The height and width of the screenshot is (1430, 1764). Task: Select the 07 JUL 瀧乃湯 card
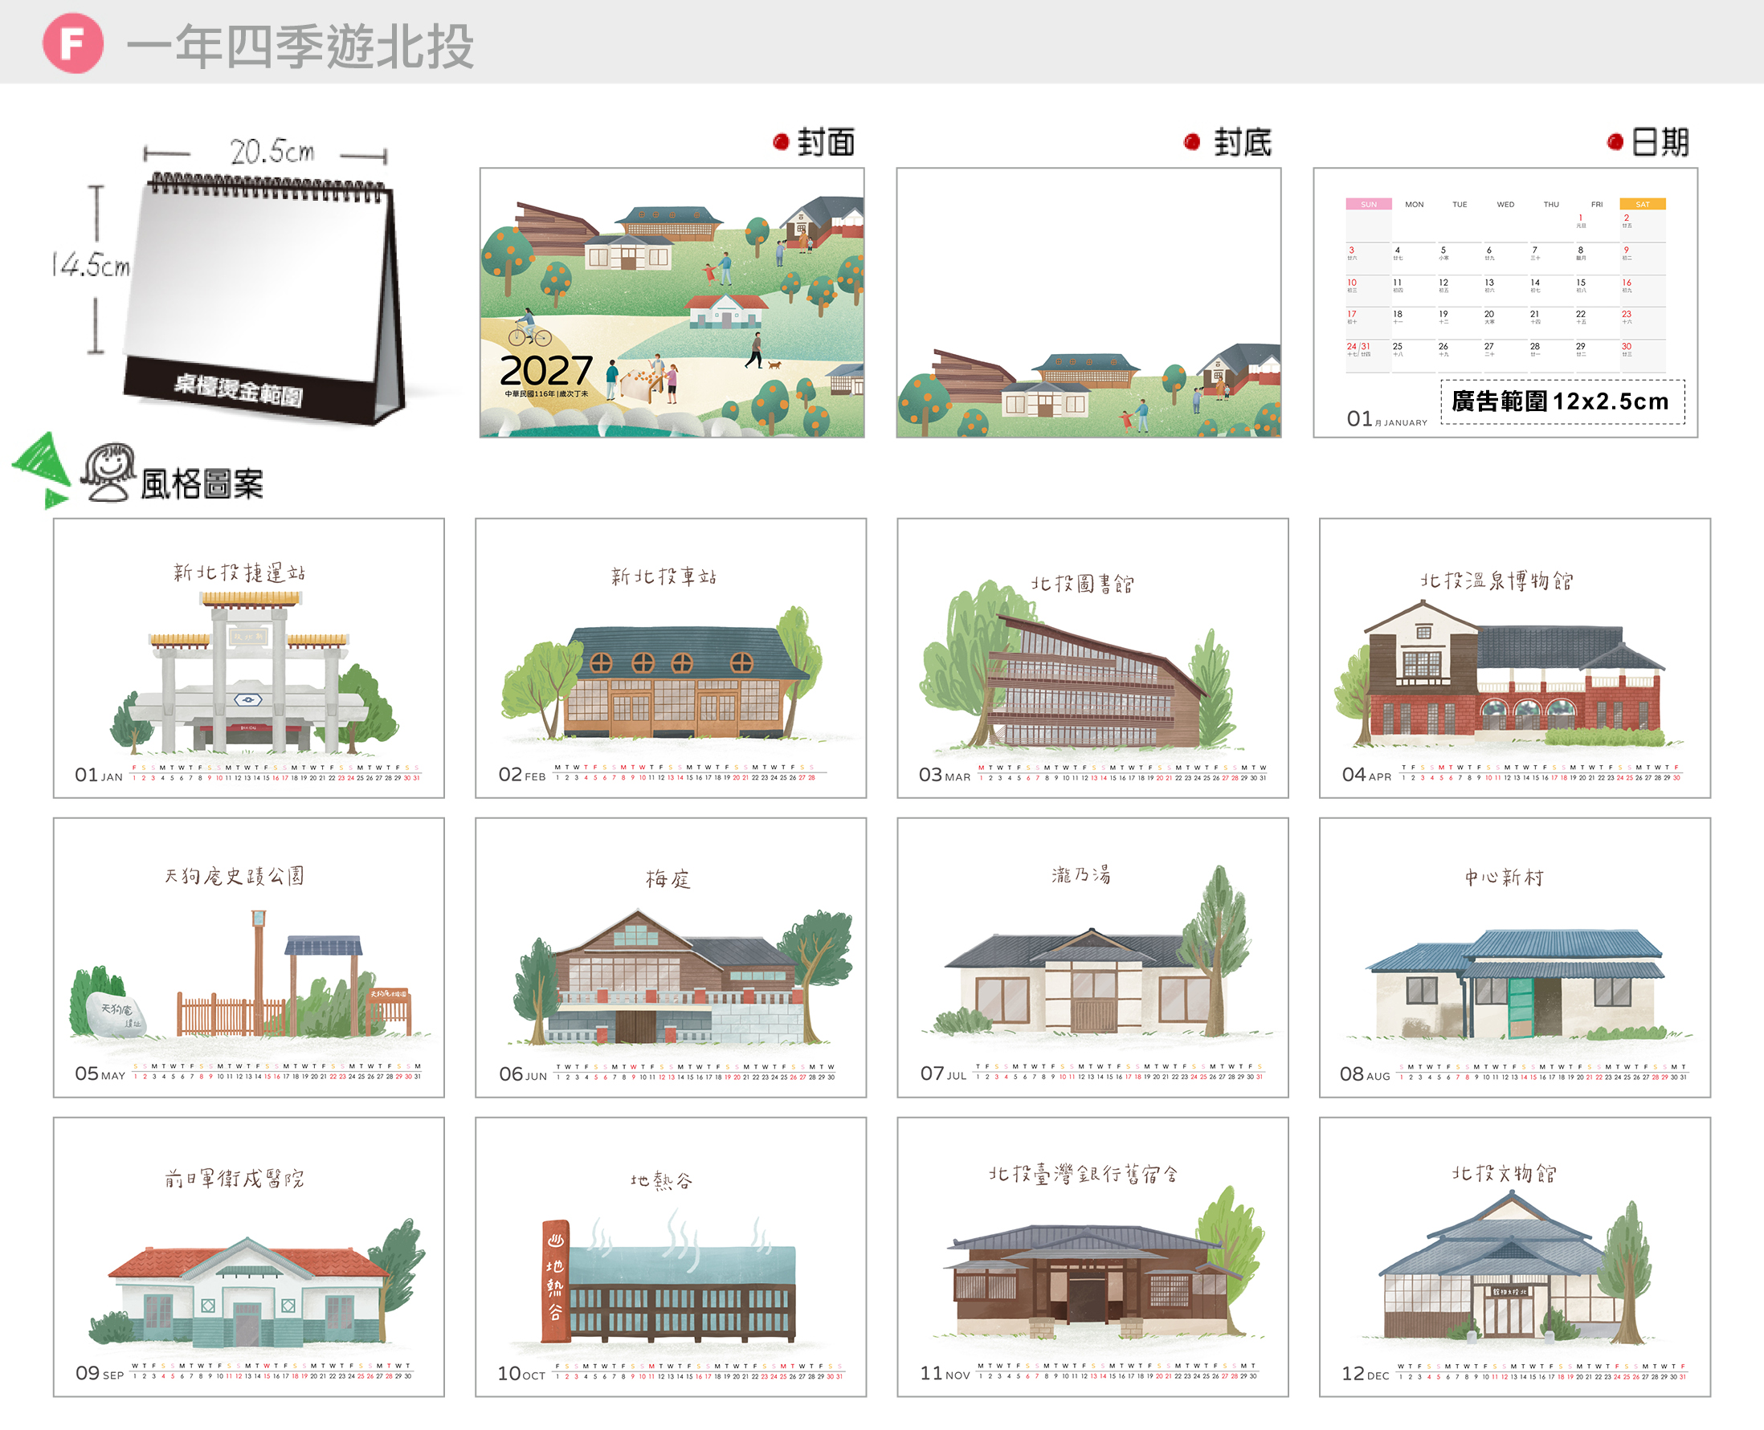[x=1092, y=957]
